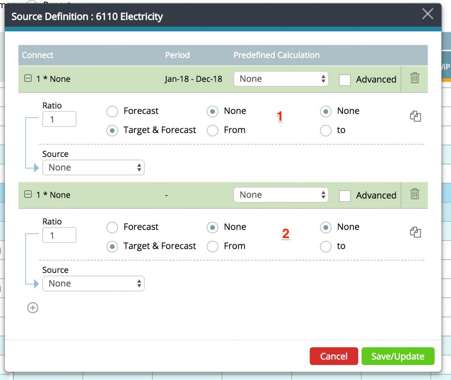Copy the first source definition row
Viewport: 451px width, 380px height.
coord(415,116)
